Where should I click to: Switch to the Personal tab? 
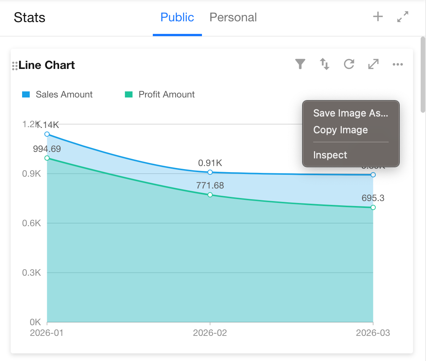coord(233,18)
